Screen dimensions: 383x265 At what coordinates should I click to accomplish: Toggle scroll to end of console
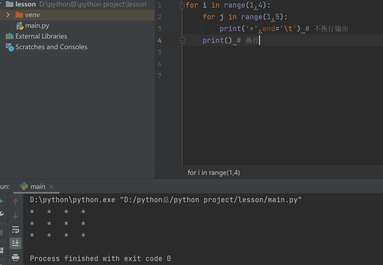(16, 243)
